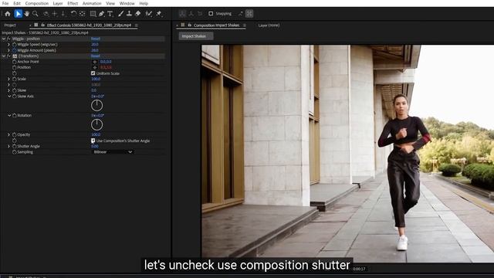Toggle the Anchor Point stopwatch
The image size is (494, 278).
point(14,62)
